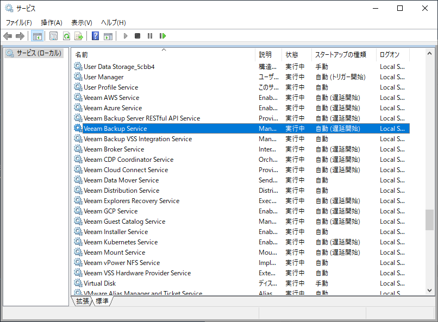
Task: Toggle the show/hide console tree icon
Action: (37, 36)
